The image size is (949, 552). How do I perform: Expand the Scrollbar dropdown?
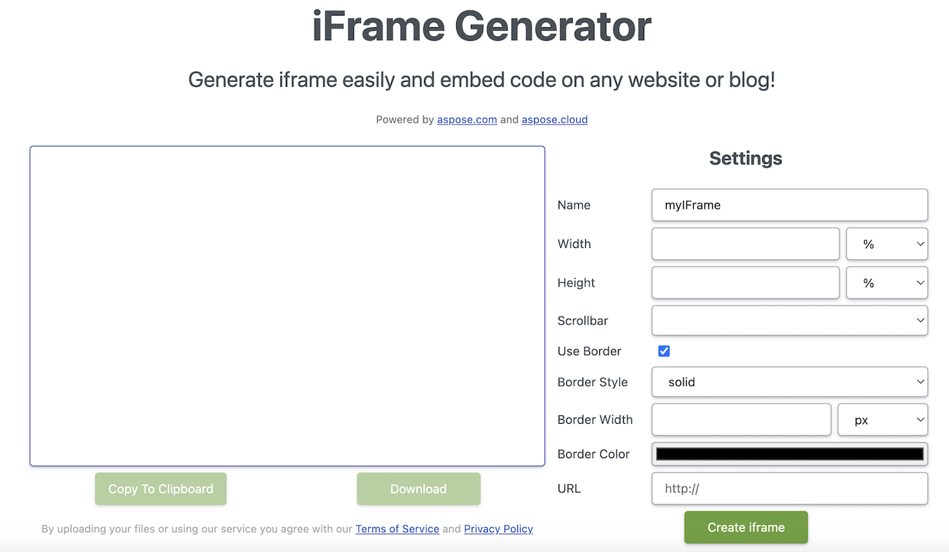(x=789, y=320)
